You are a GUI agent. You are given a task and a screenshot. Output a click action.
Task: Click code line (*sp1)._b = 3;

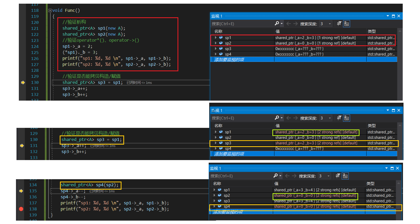80,52
